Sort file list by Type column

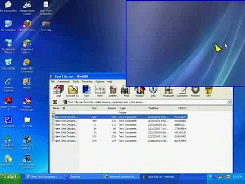132,108
